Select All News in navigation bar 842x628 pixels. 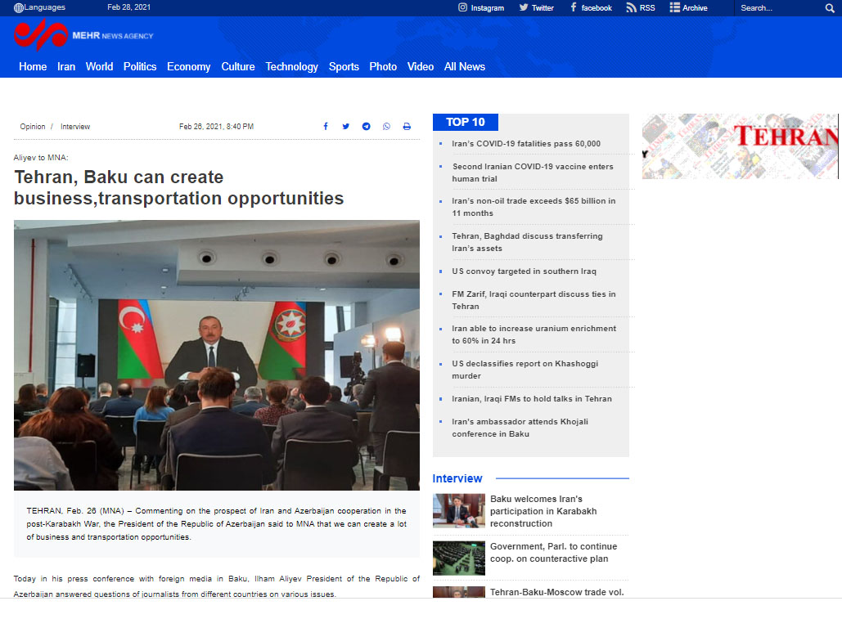coord(464,67)
